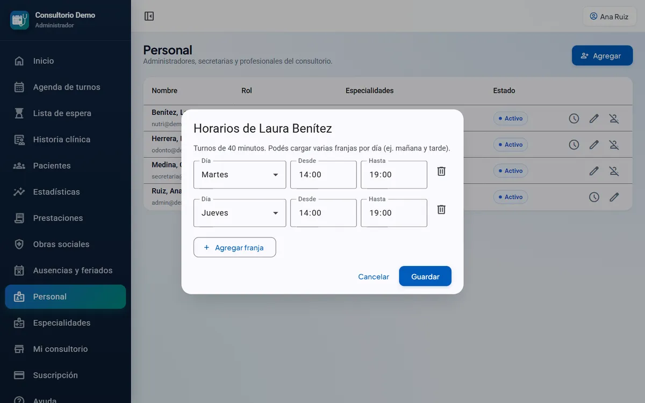The width and height of the screenshot is (645, 403).
Task: Click the Desde field in the Martes row
Action: [x=324, y=175]
